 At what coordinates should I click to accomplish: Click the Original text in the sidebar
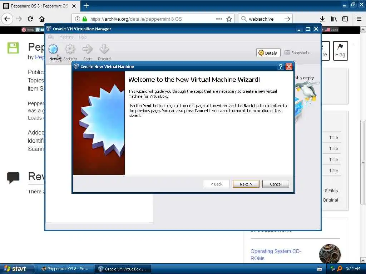point(330,200)
